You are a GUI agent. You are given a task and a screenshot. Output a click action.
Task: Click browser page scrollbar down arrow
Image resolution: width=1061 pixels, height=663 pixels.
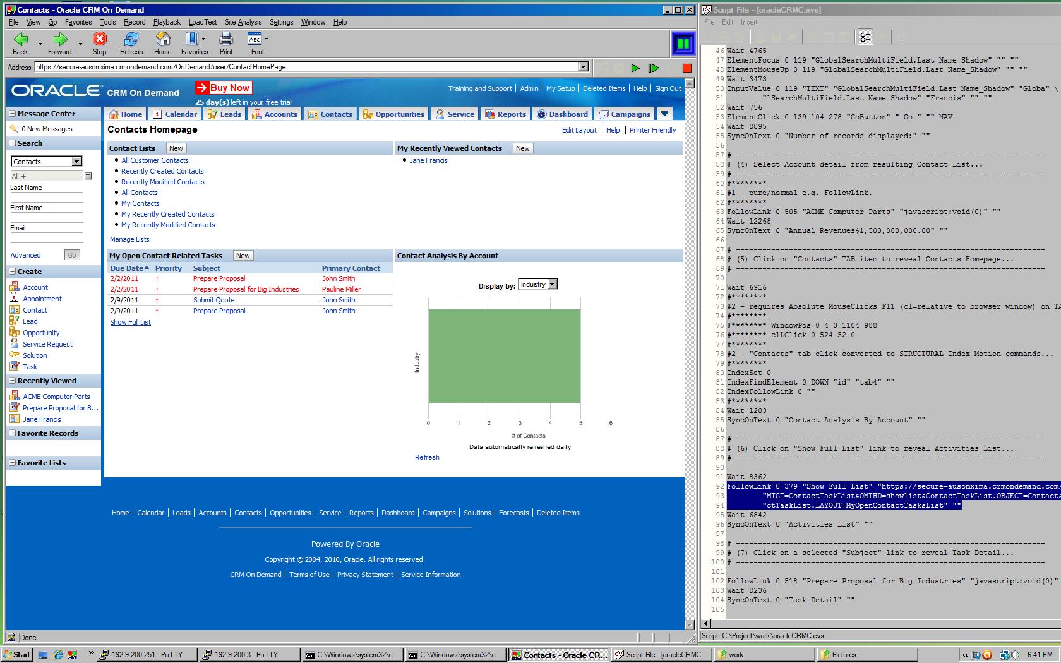(690, 625)
